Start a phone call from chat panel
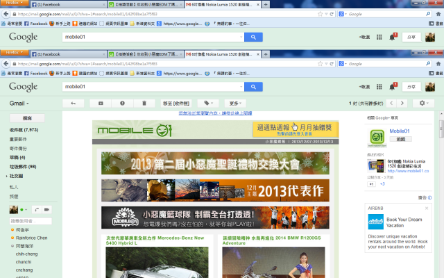 [37, 210]
